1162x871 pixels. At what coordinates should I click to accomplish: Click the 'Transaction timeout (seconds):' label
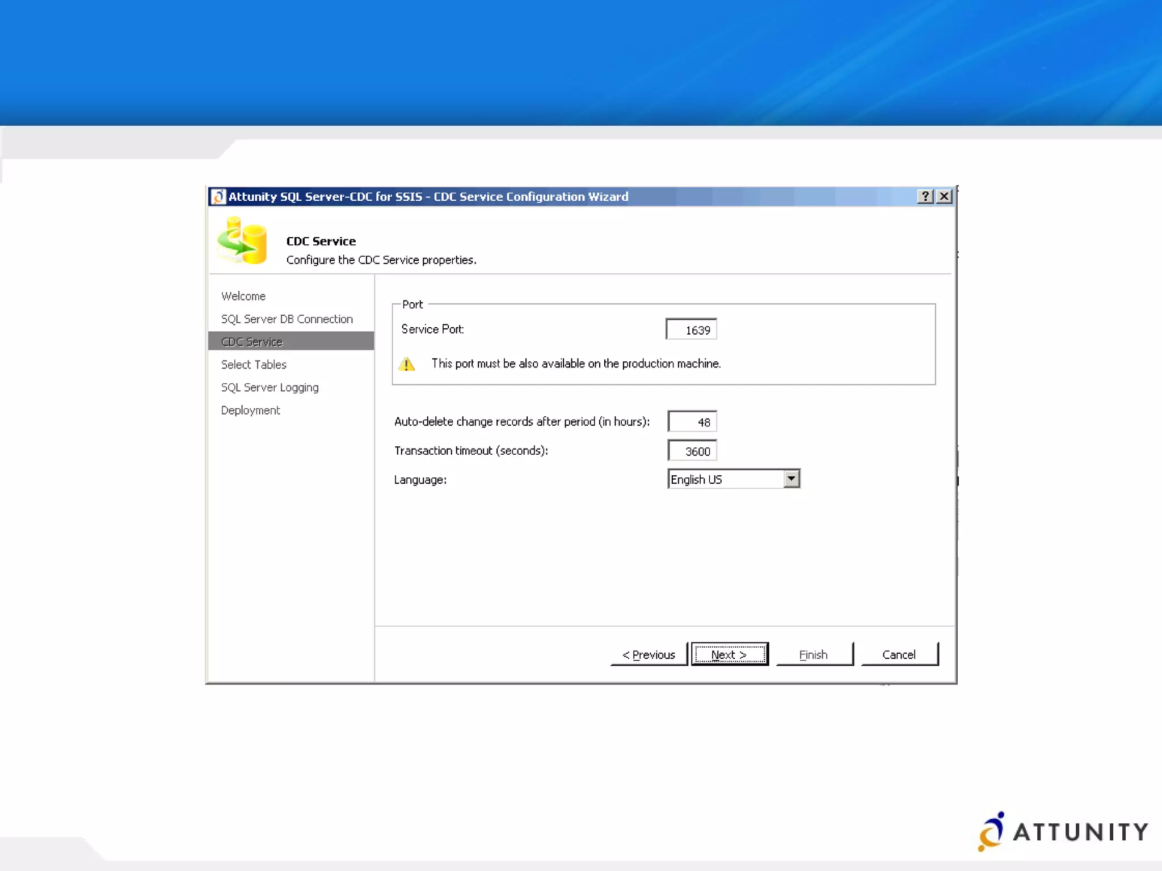click(471, 451)
